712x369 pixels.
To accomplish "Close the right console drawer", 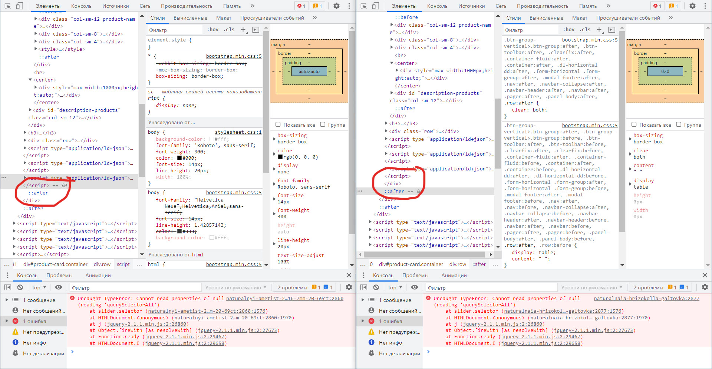I will (x=705, y=275).
